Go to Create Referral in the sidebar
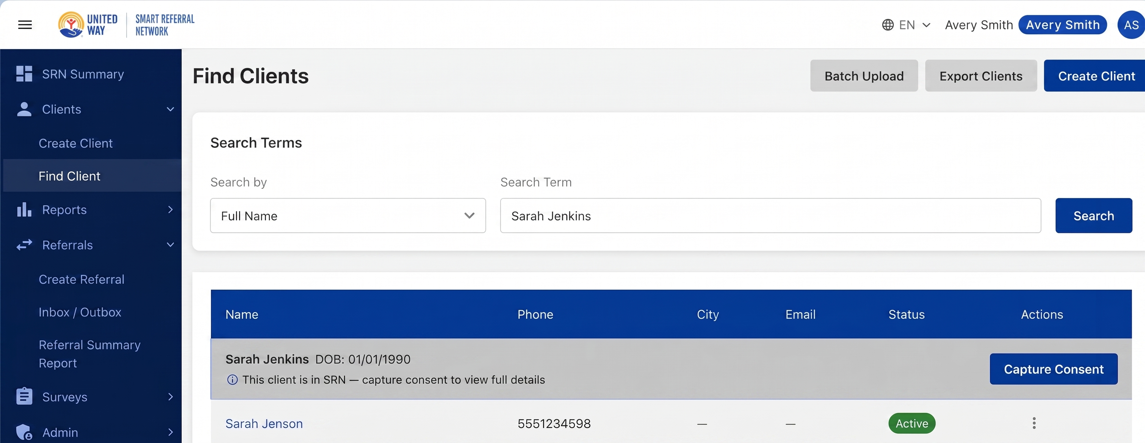1145x443 pixels. click(x=81, y=279)
